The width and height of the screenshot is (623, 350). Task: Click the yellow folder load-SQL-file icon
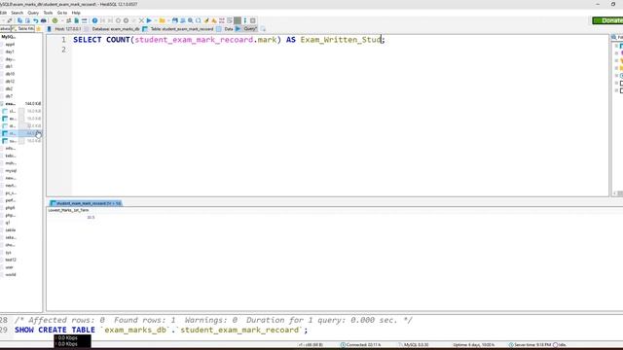click(163, 20)
